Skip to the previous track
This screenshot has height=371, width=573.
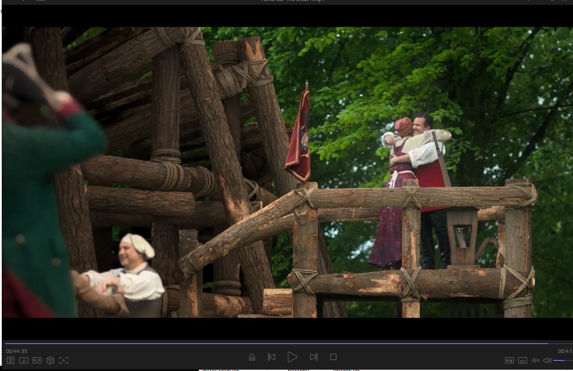(x=271, y=357)
